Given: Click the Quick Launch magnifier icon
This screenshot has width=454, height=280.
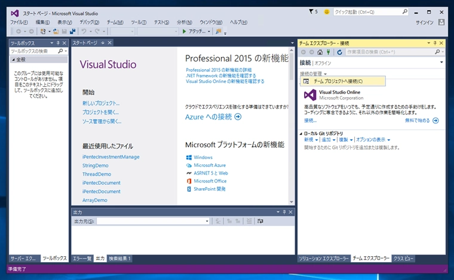Looking at the screenshot, I should pos(405,12).
